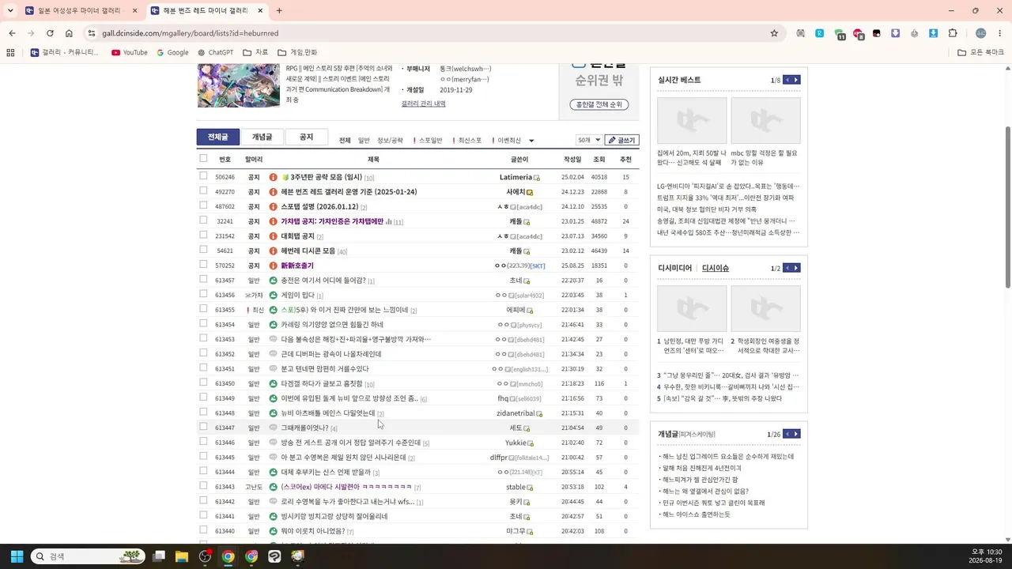
Task: Select the 공지 tab
Action: pos(306,137)
